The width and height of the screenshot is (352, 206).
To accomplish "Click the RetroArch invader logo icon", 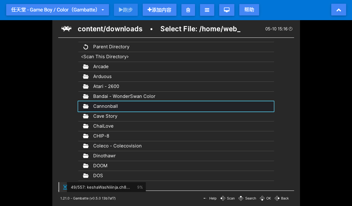I will click(x=66, y=29).
